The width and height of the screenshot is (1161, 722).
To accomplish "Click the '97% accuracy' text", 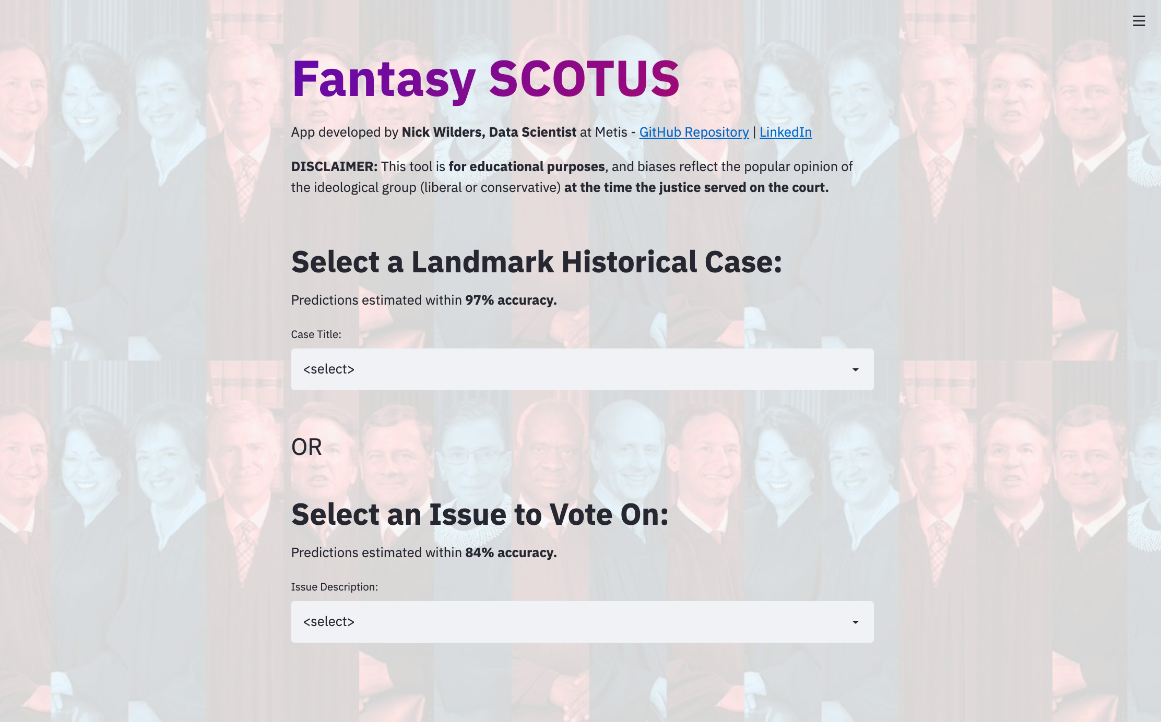I will point(511,300).
